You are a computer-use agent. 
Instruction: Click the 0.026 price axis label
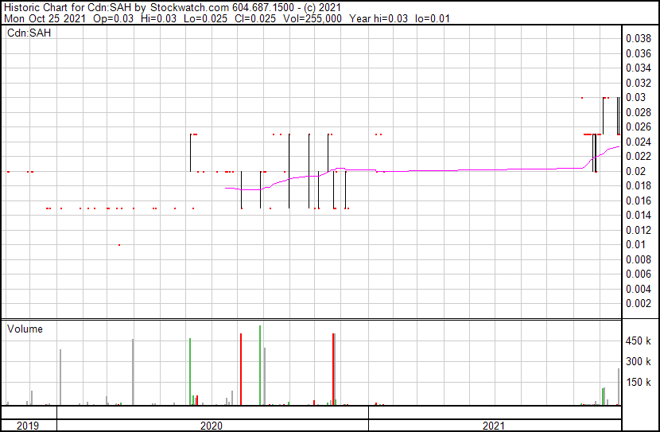[638, 126]
